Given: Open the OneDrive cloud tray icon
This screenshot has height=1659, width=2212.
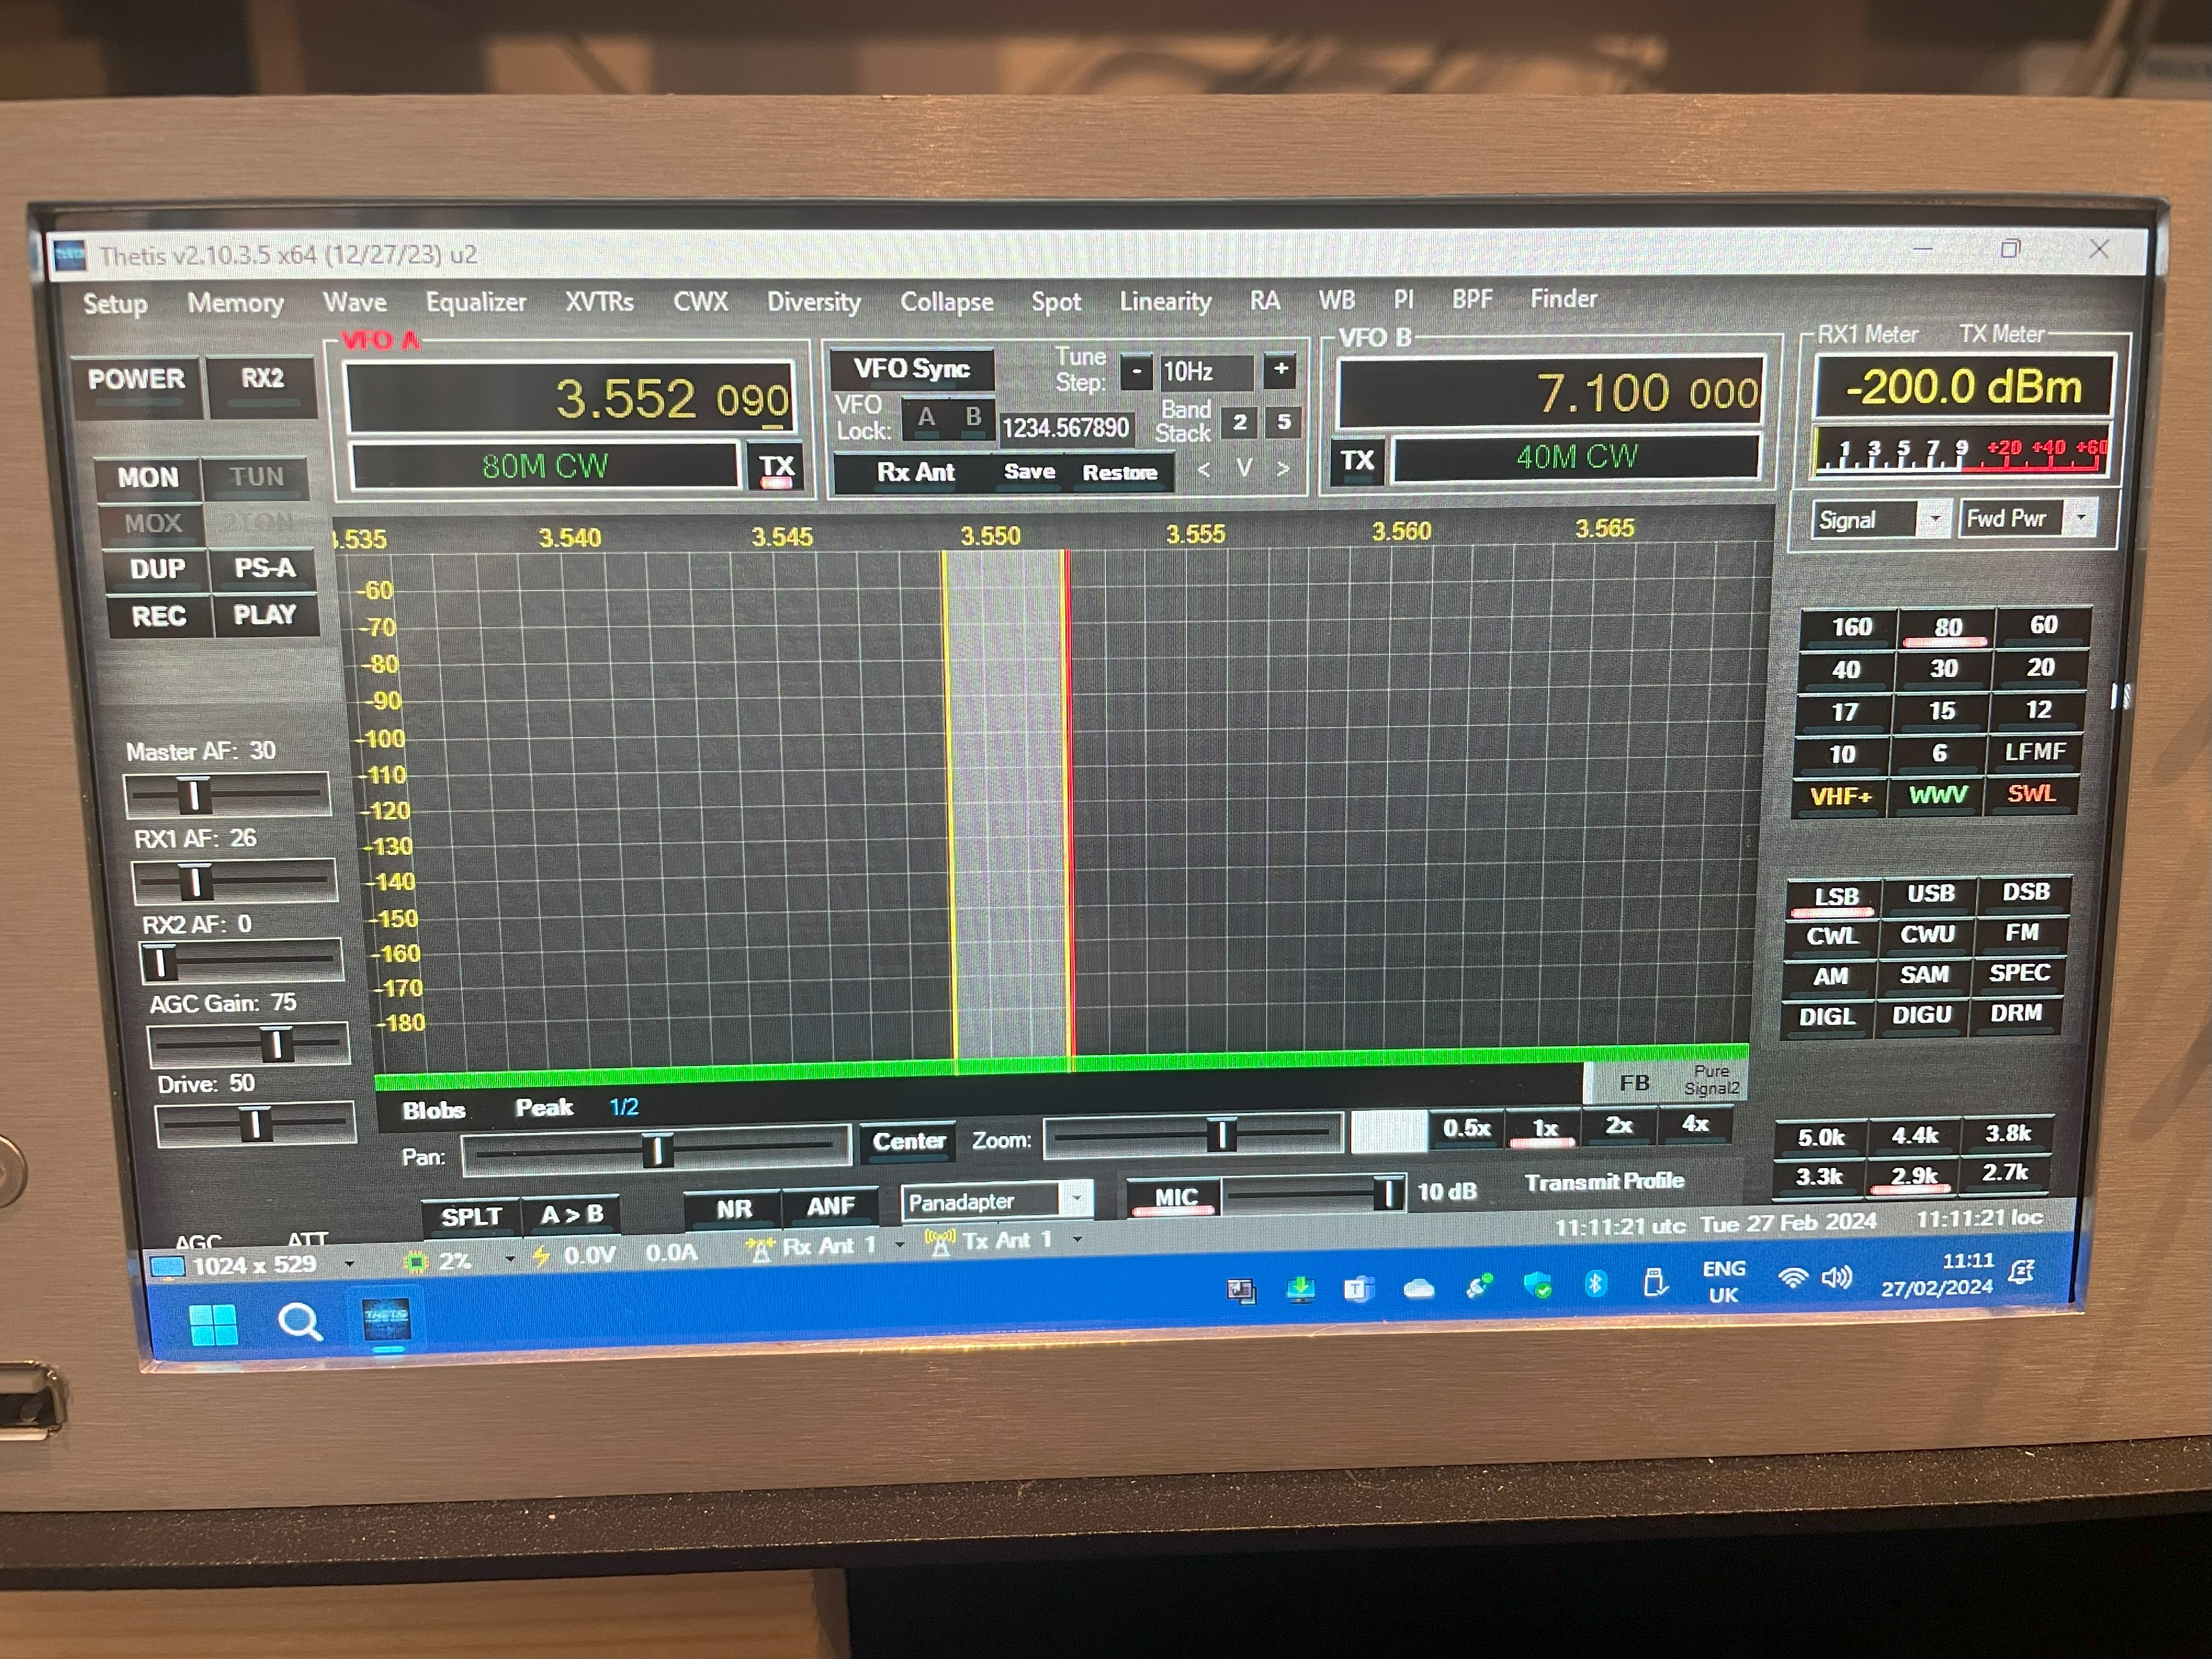Looking at the screenshot, I should pyautogui.click(x=1418, y=1288).
